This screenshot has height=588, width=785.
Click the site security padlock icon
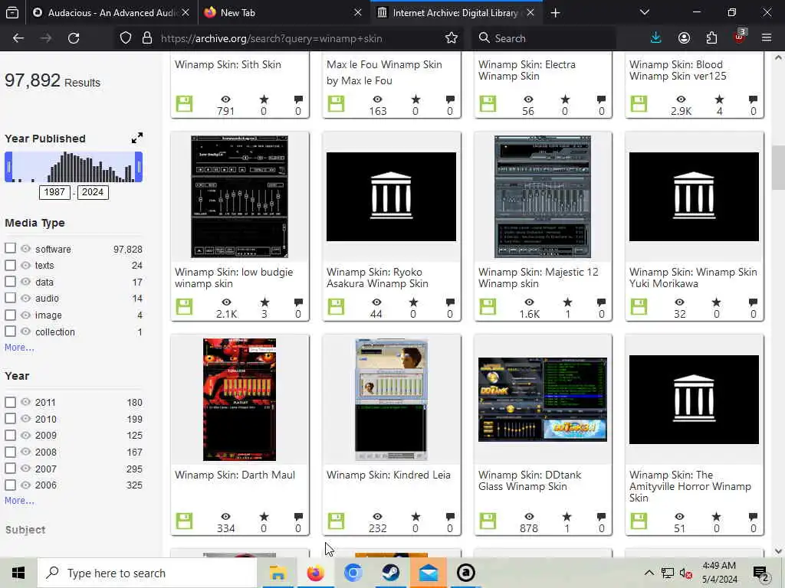click(146, 38)
